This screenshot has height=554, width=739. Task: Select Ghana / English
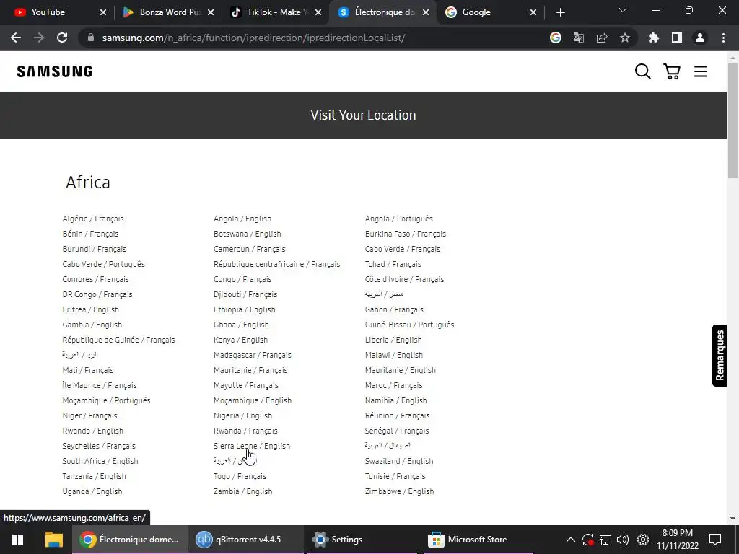241,325
